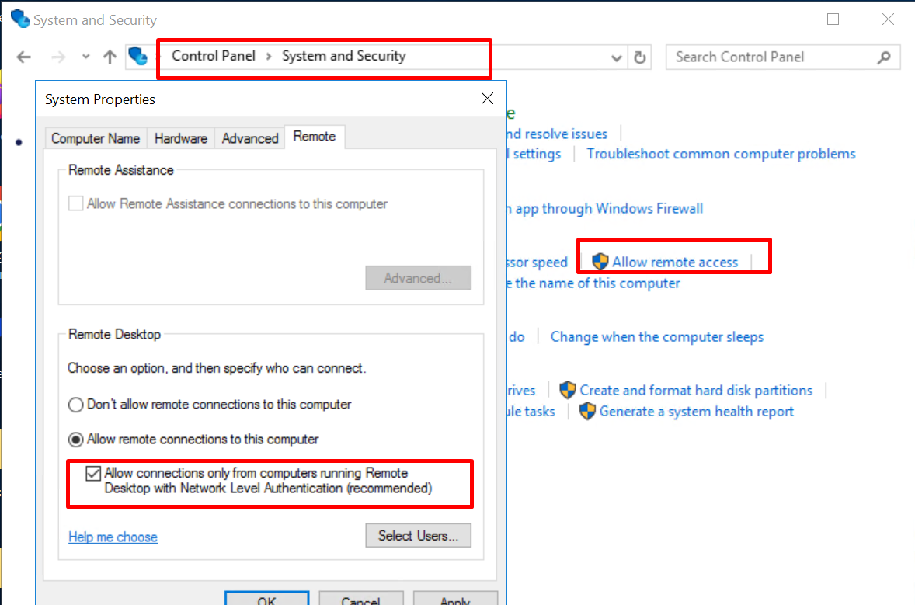Toggle Network Level Authentication checkbox

pos(93,473)
